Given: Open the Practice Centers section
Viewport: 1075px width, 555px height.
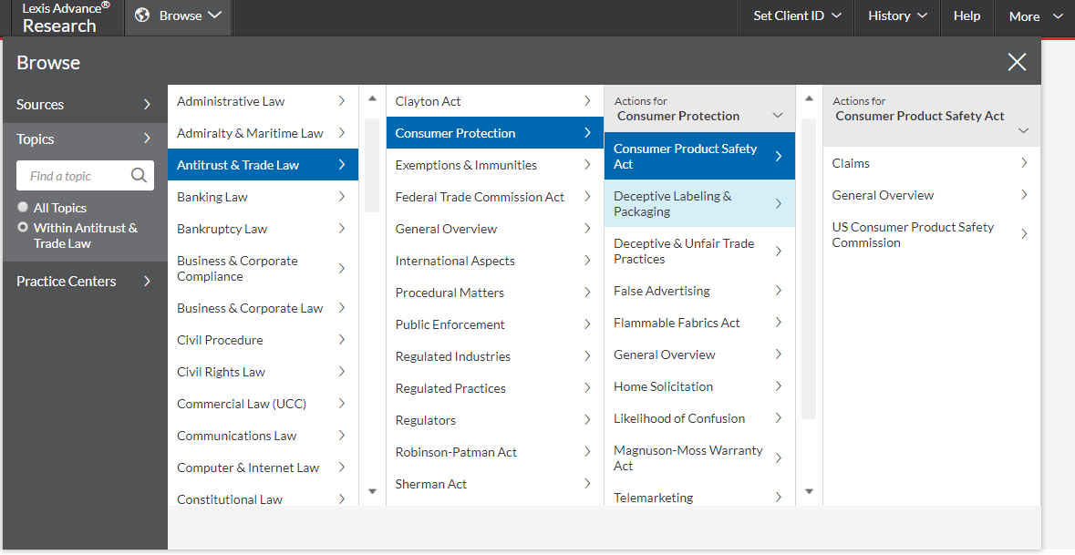Looking at the screenshot, I should tap(85, 281).
